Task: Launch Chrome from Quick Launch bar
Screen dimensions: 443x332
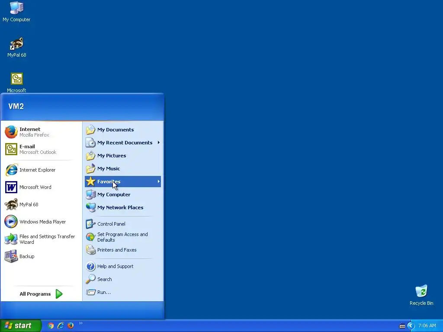Action: (51, 326)
